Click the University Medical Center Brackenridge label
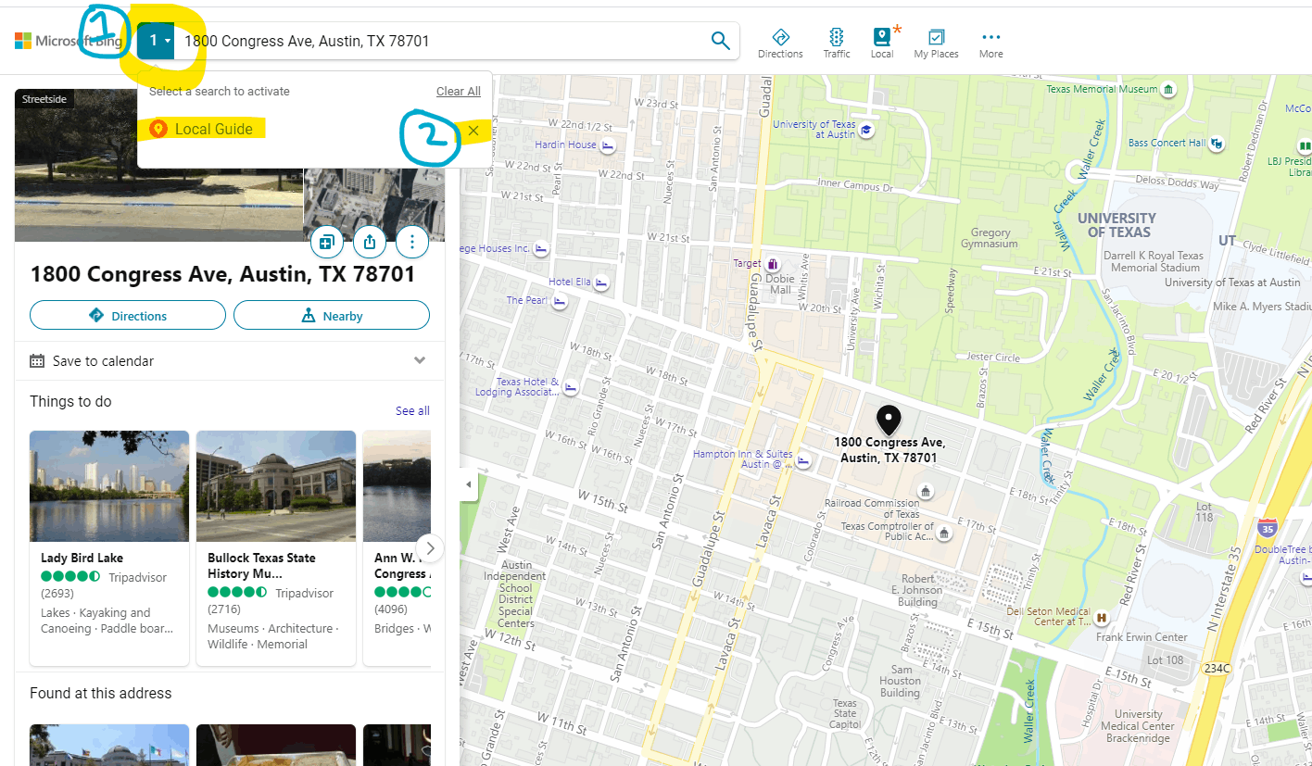 1139,726
